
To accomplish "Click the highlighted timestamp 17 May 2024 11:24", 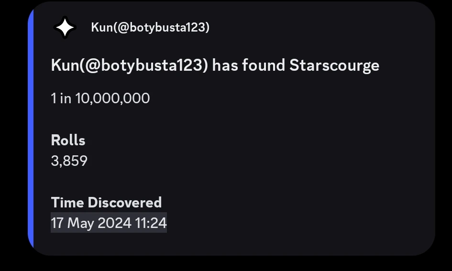I will (109, 223).
